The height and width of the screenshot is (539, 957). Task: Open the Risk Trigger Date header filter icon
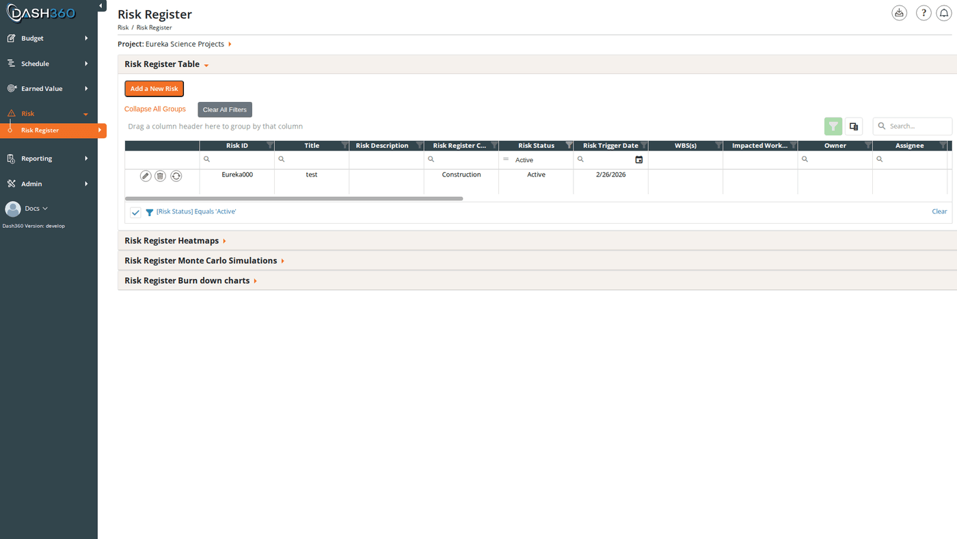click(643, 146)
